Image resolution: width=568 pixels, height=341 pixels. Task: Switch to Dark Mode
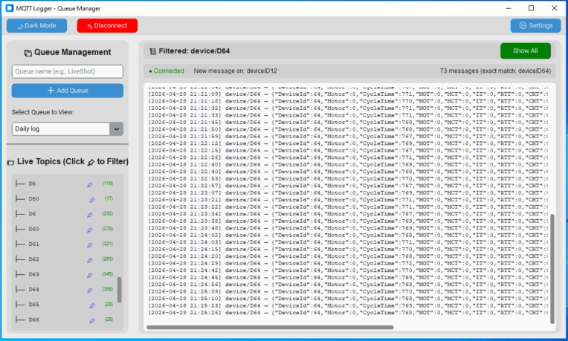[x=36, y=26]
